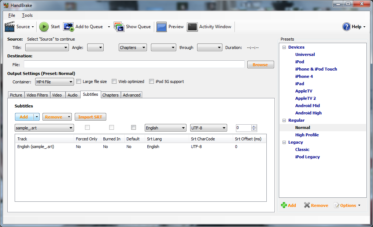Switch to the Audio tab
The width and height of the screenshot is (373, 227).
pyautogui.click(x=73, y=95)
